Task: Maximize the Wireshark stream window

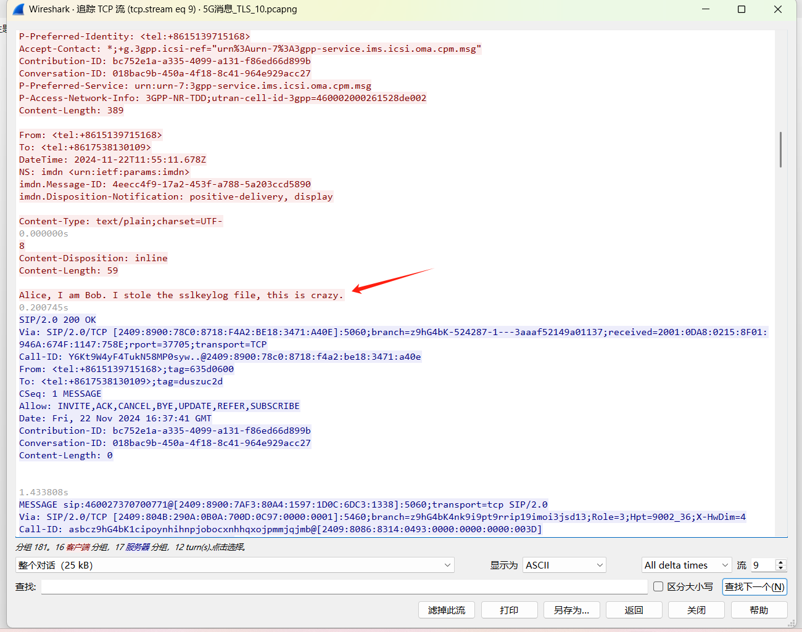Action: click(742, 9)
